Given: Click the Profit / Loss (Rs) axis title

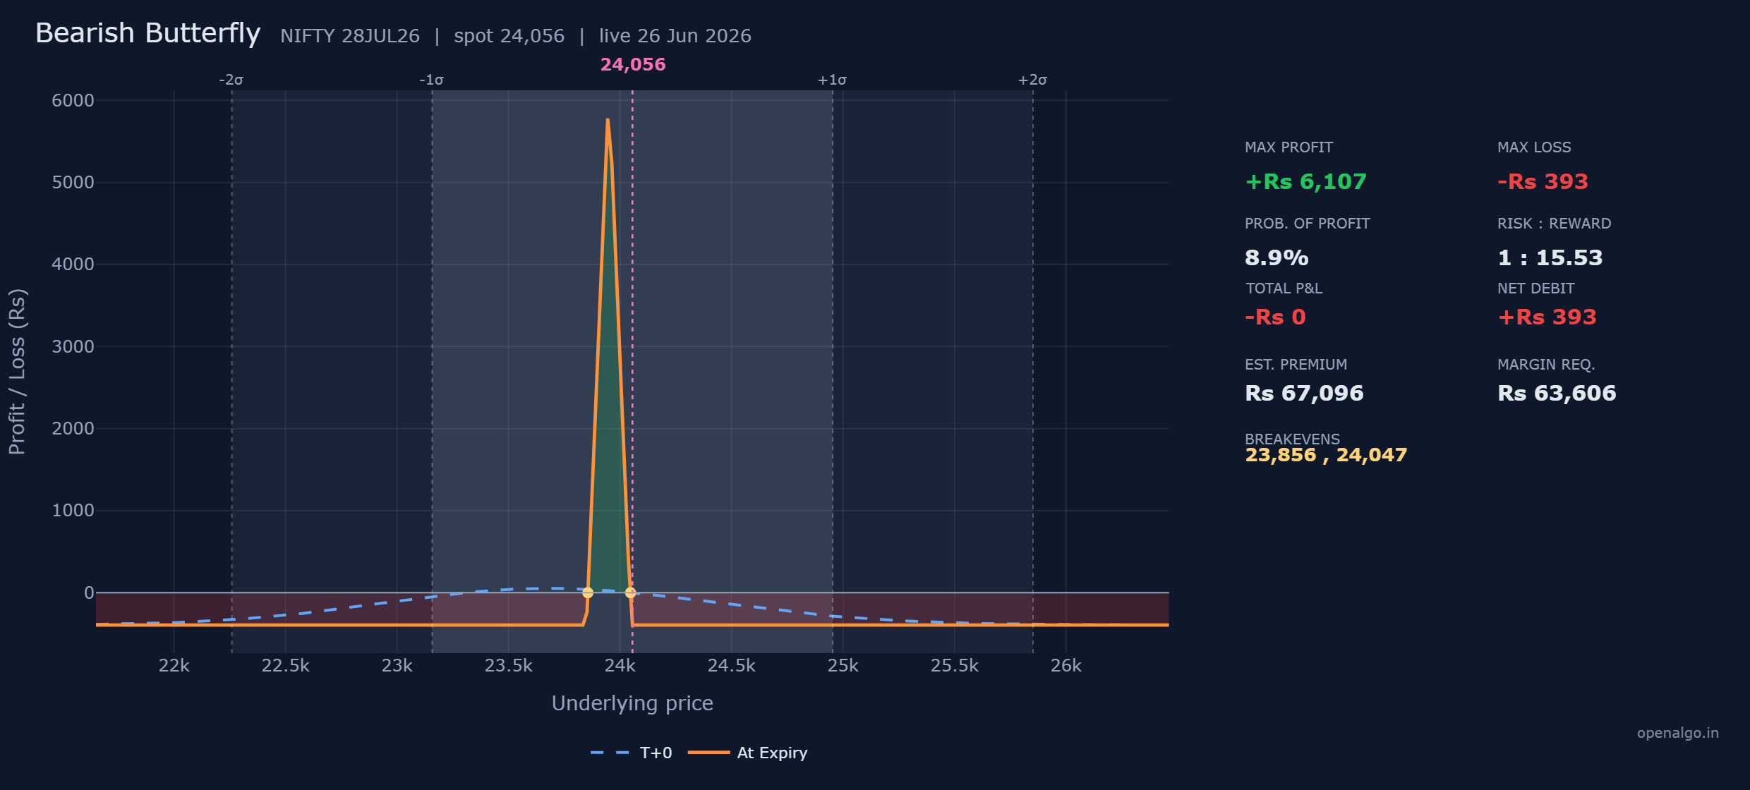Looking at the screenshot, I should [17, 372].
